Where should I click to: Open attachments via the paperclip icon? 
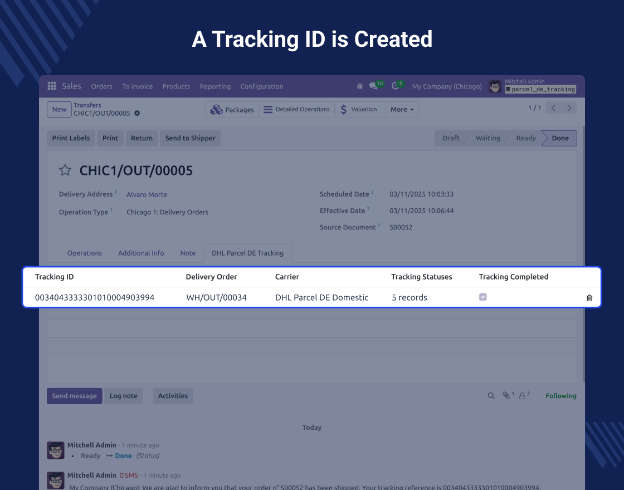coord(506,396)
